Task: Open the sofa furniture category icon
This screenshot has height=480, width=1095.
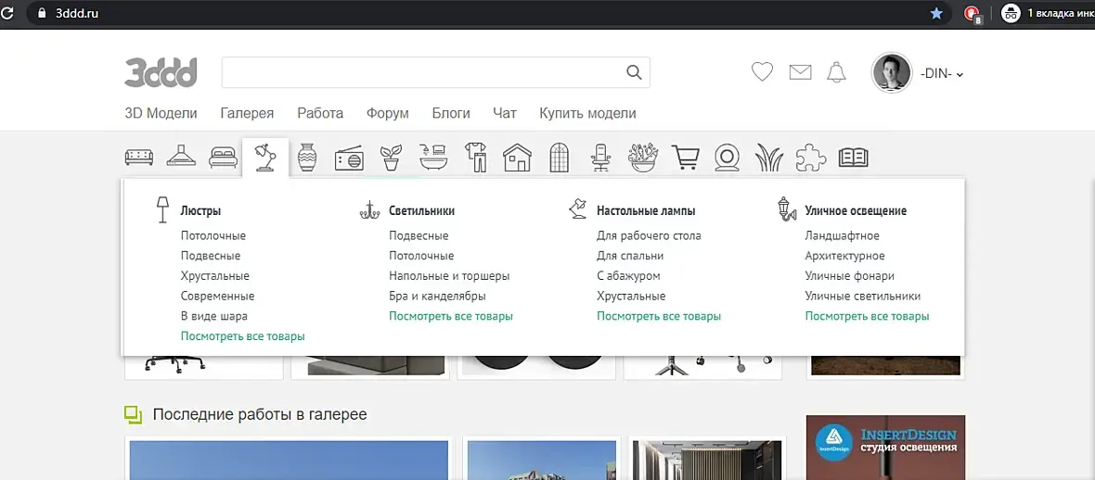Action: click(x=139, y=158)
